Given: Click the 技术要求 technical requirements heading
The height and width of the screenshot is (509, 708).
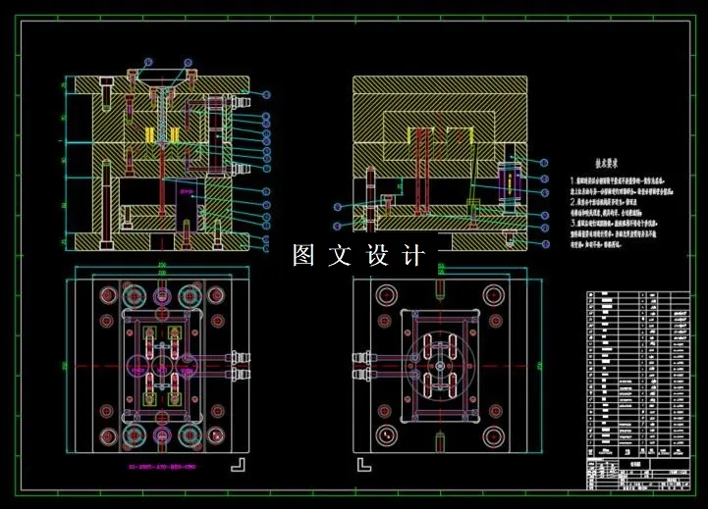Looking at the screenshot, I should pyautogui.click(x=606, y=164).
